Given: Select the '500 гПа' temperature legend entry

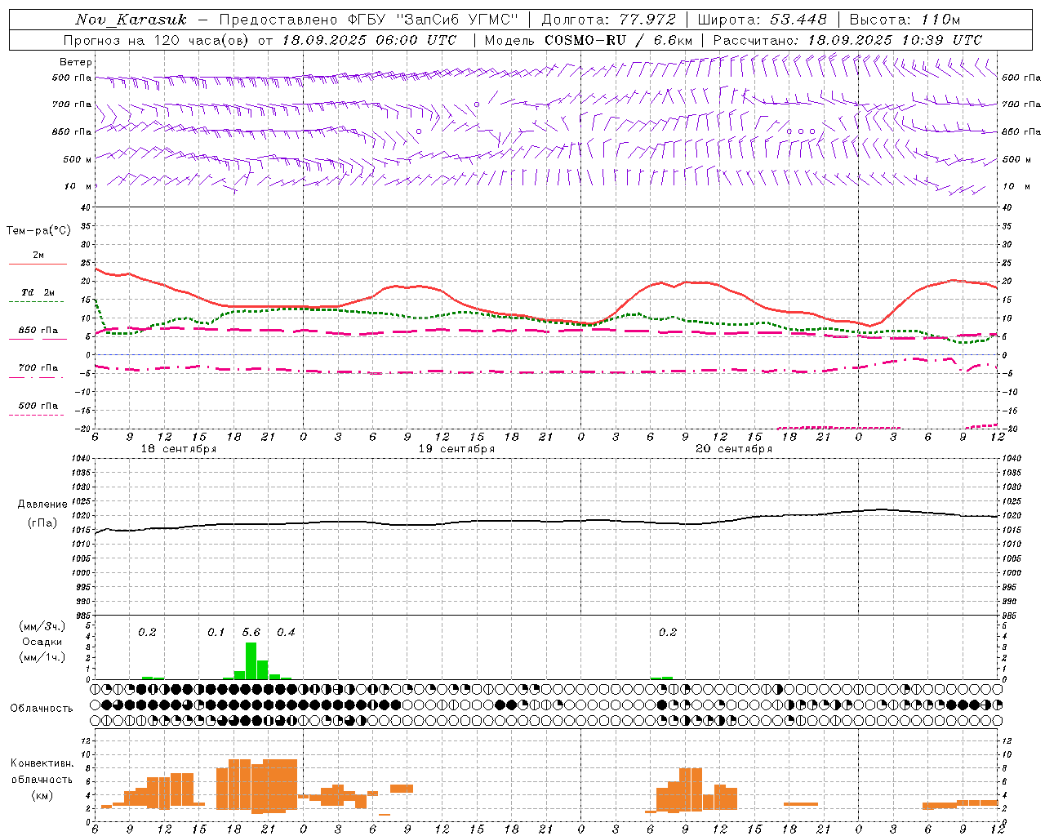Looking at the screenshot, I should coord(38,406).
